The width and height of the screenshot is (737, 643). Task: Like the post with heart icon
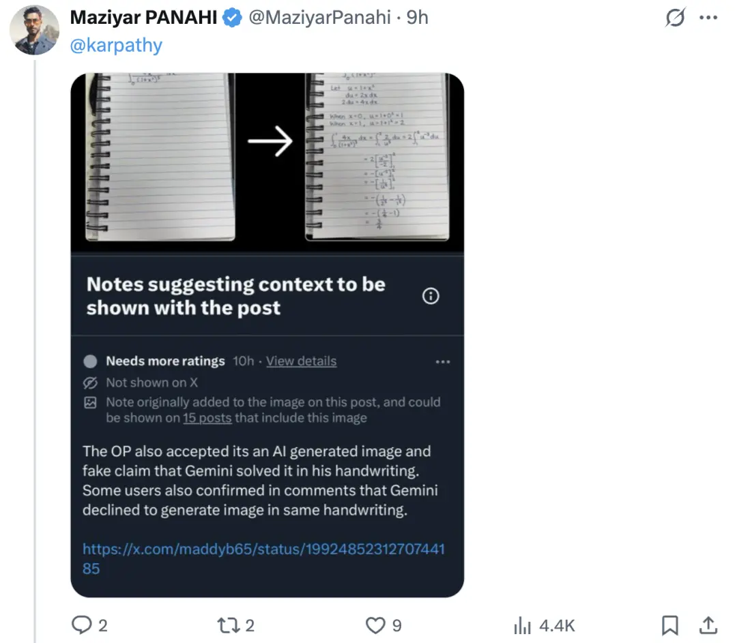[375, 625]
